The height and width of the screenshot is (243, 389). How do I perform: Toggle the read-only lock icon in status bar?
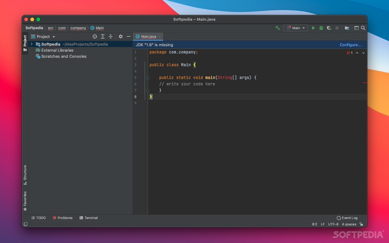361,224
